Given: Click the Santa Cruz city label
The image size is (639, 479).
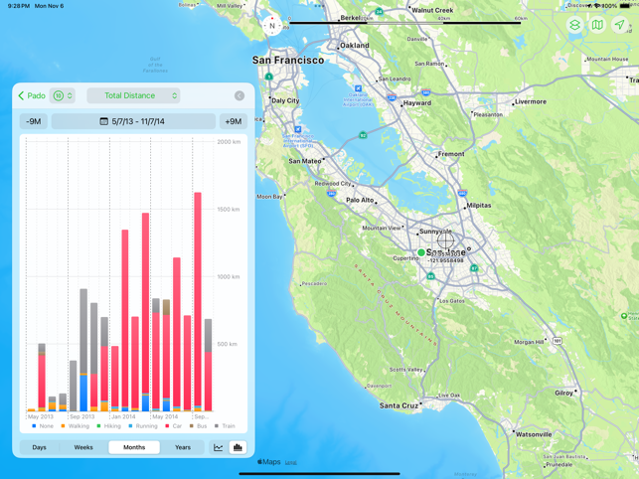Looking at the screenshot, I should point(399,405).
